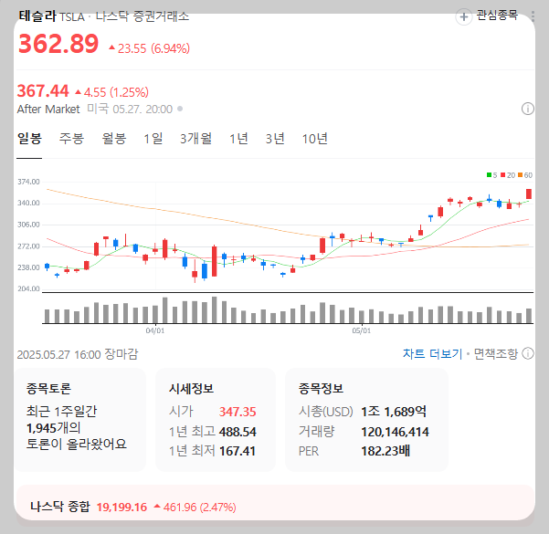The width and height of the screenshot is (549, 534).
Task: Click the PER value 182.23배
Action: (385, 451)
